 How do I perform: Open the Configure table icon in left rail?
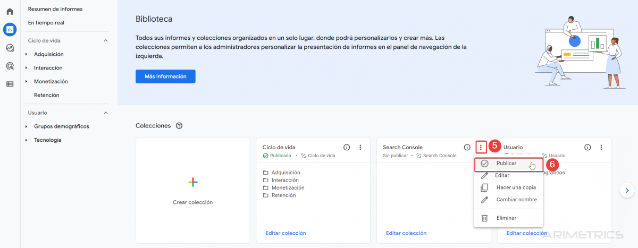pos(10,84)
